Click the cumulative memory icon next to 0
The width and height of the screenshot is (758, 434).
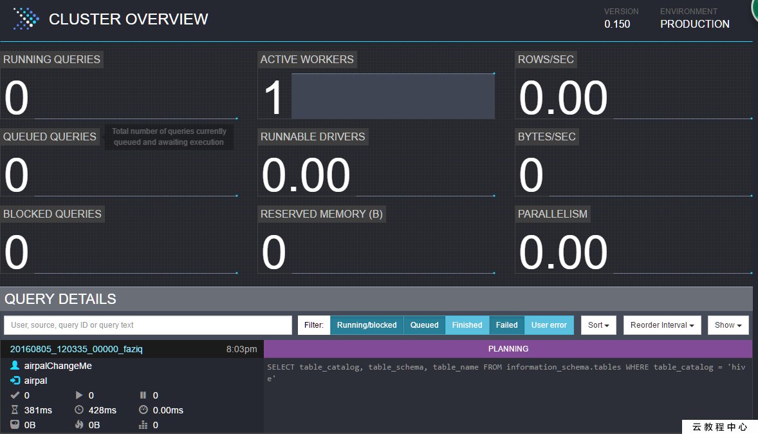(x=143, y=425)
